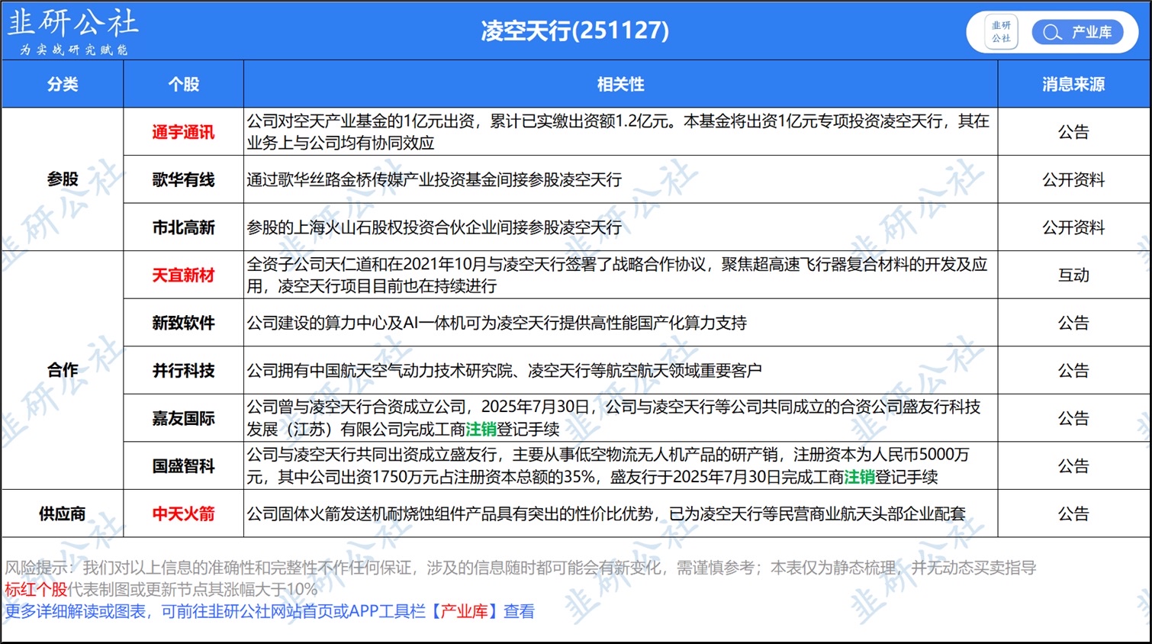Screen dimensions: 1152x644
Task: Click the 【产业库】 red link in footer
Action: point(463,611)
